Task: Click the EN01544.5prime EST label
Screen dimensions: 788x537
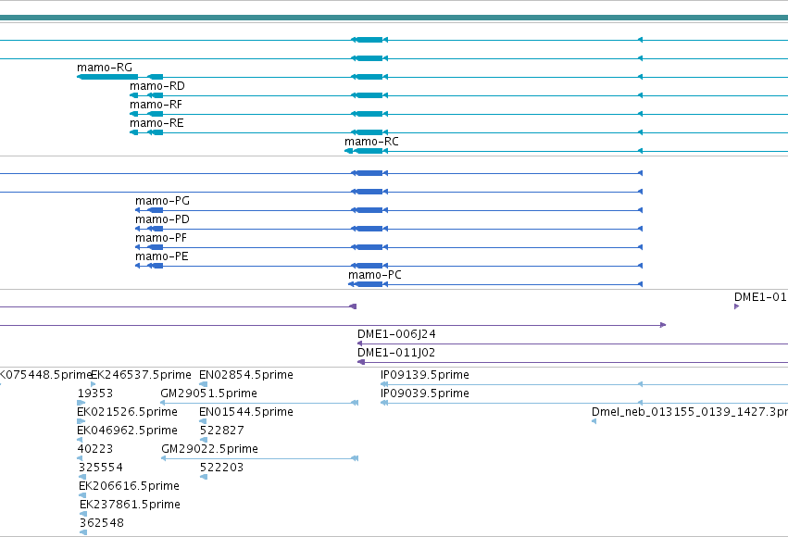Action: (x=246, y=412)
